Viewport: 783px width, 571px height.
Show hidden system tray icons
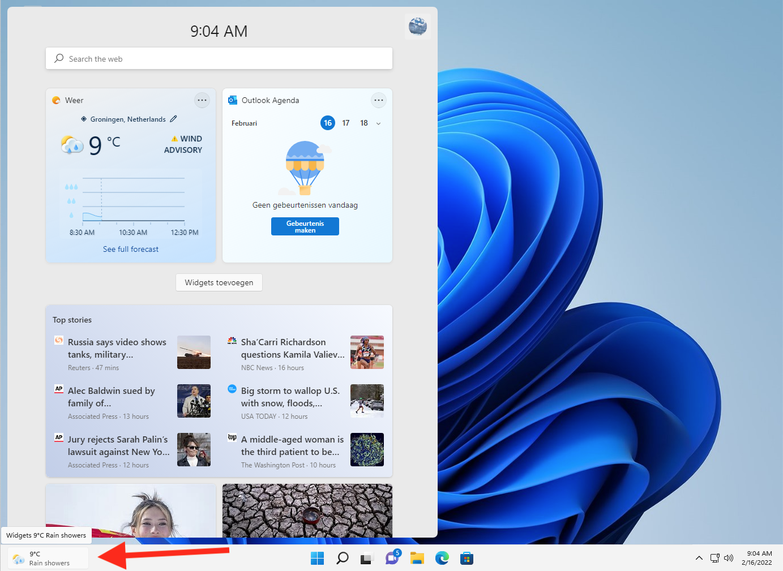(x=699, y=558)
